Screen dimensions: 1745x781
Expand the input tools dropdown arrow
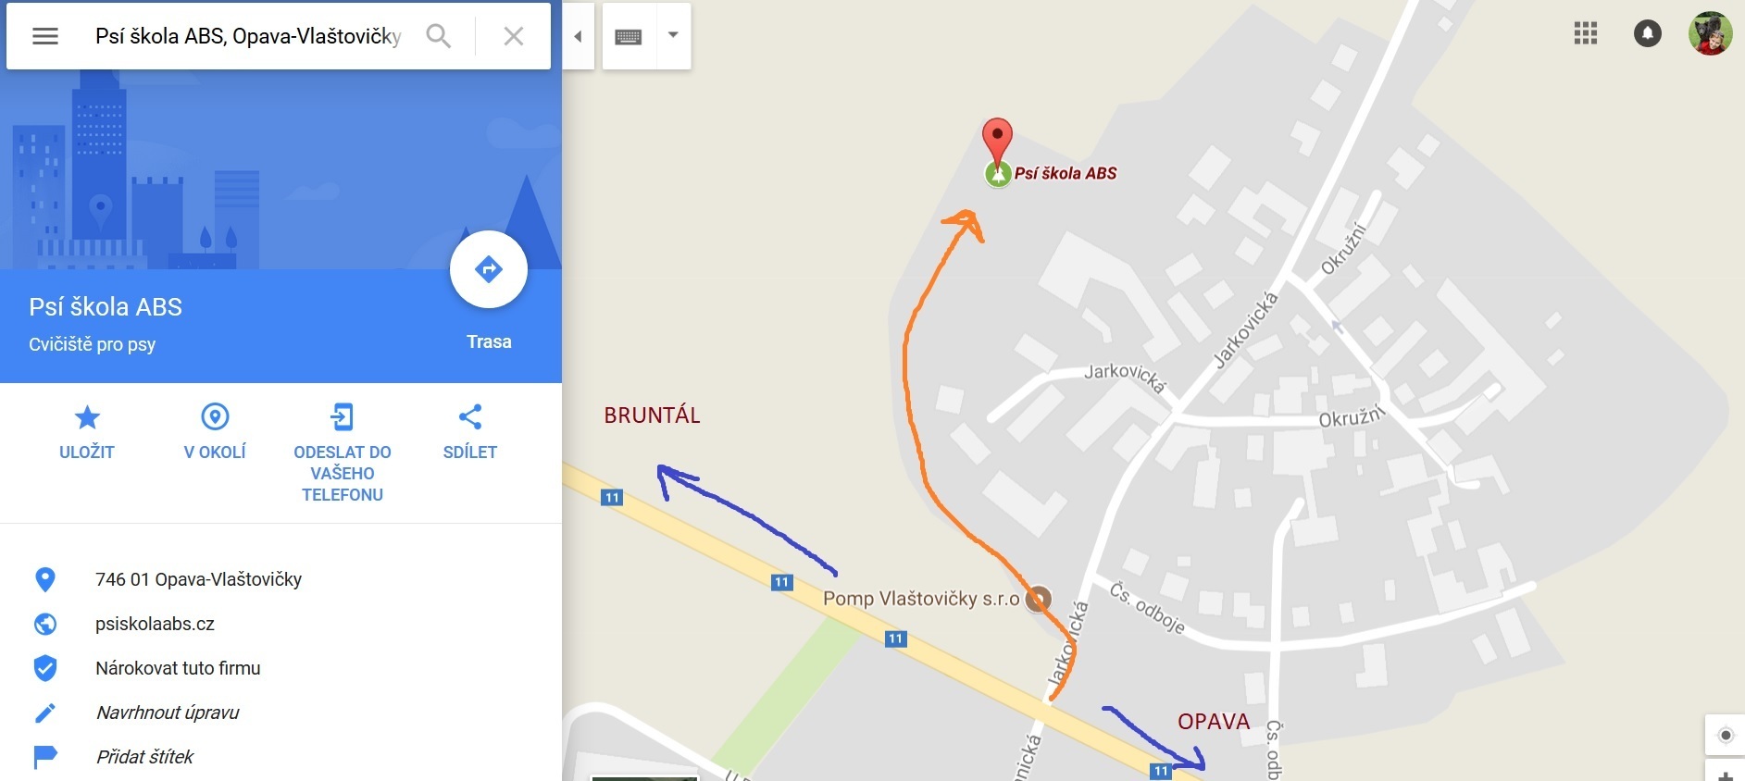click(x=673, y=35)
